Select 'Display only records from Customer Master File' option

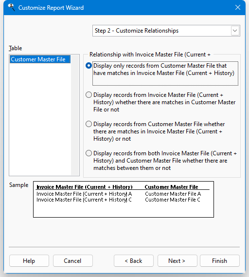(x=89, y=66)
